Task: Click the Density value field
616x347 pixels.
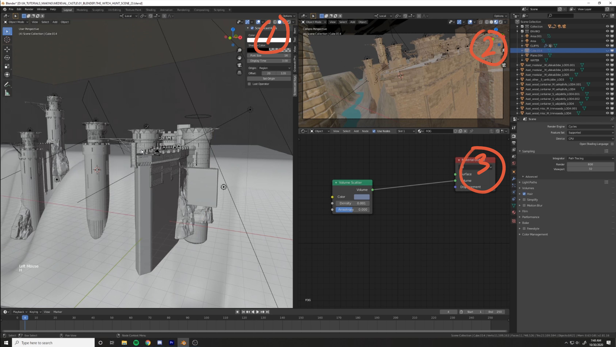Action: point(353,203)
